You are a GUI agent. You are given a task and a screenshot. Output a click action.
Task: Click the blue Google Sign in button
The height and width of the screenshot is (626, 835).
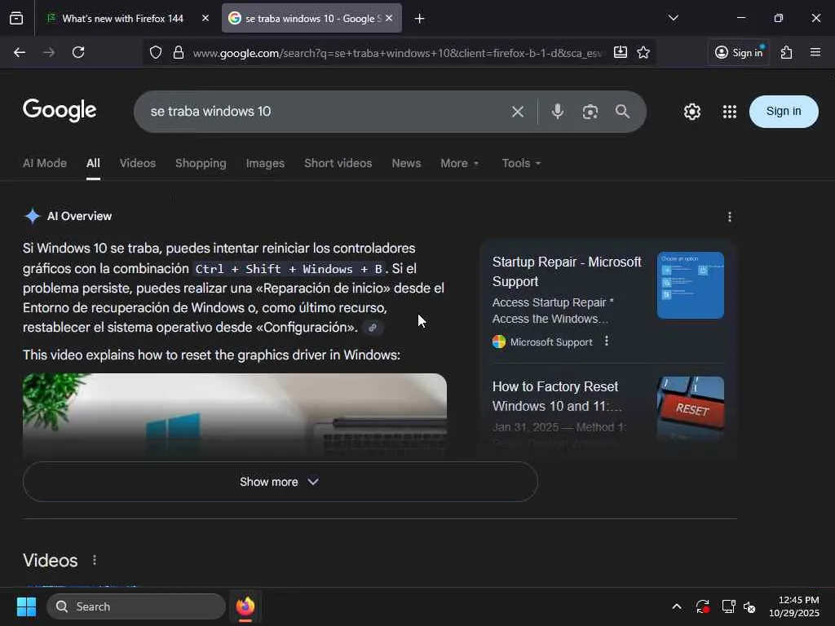(x=784, y=111)
